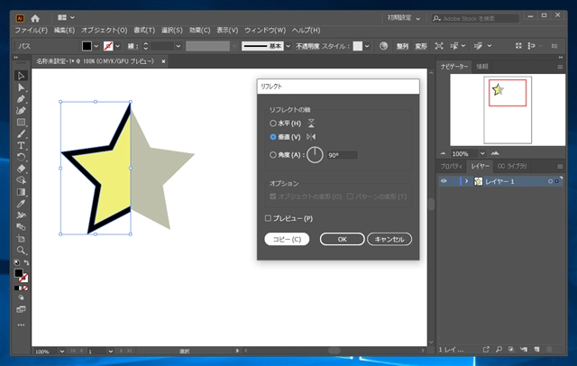Screen dimensions: 577x366
Task: Select the Zoom tool in toolbox
Action: coord(21,250)
